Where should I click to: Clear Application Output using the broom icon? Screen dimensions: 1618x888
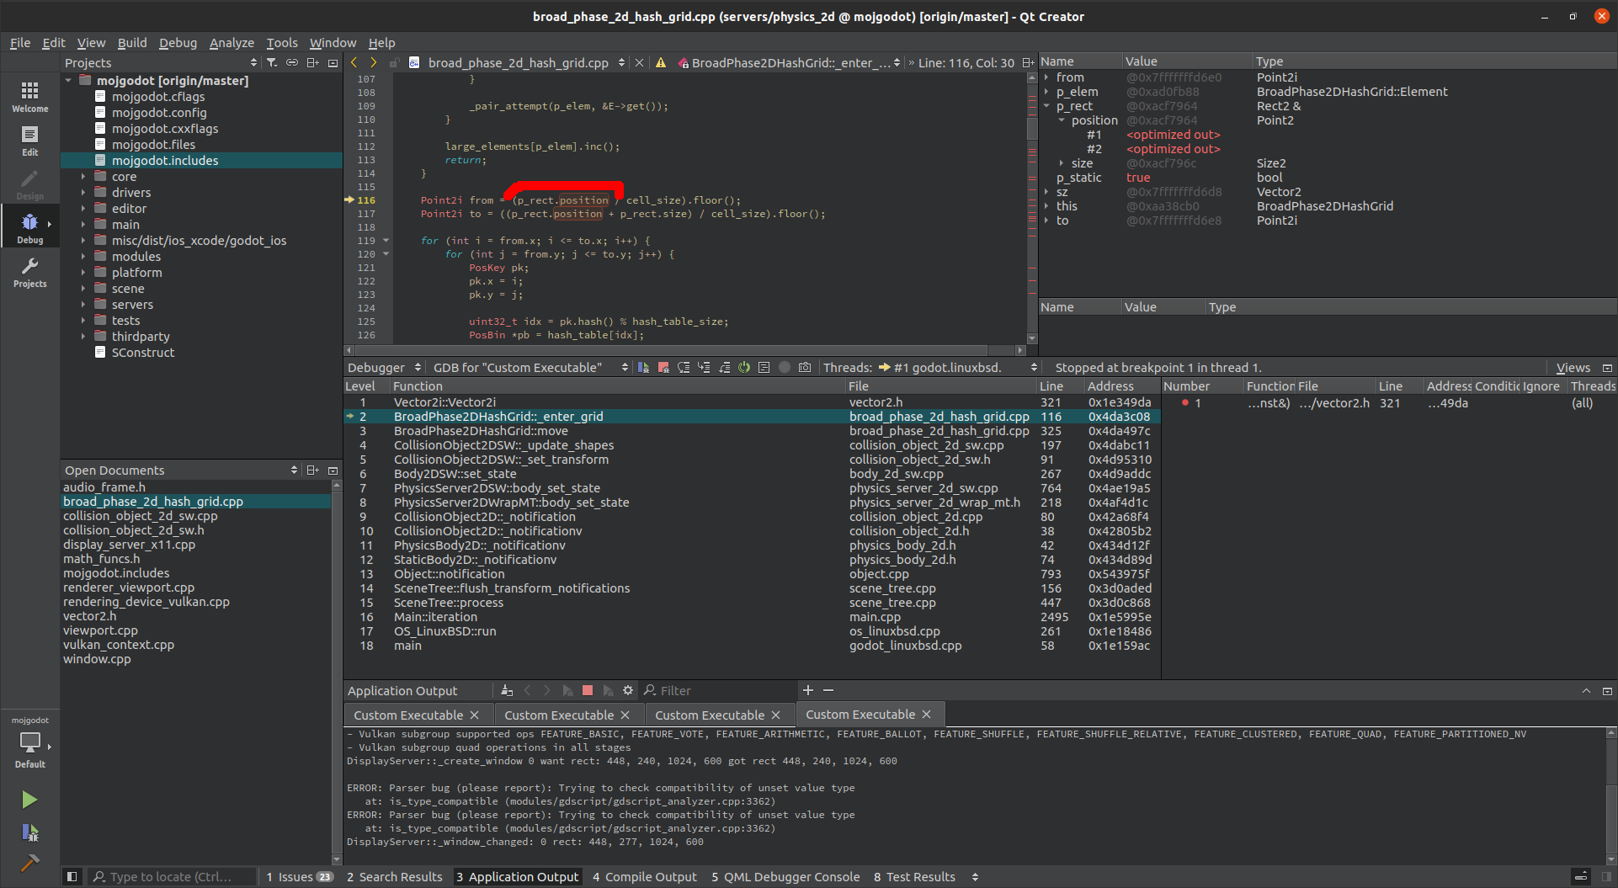pyautogui.click(x=506, y=690)
